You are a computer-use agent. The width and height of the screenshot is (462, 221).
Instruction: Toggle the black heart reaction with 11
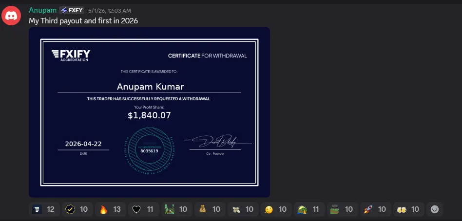coord(143,209)
